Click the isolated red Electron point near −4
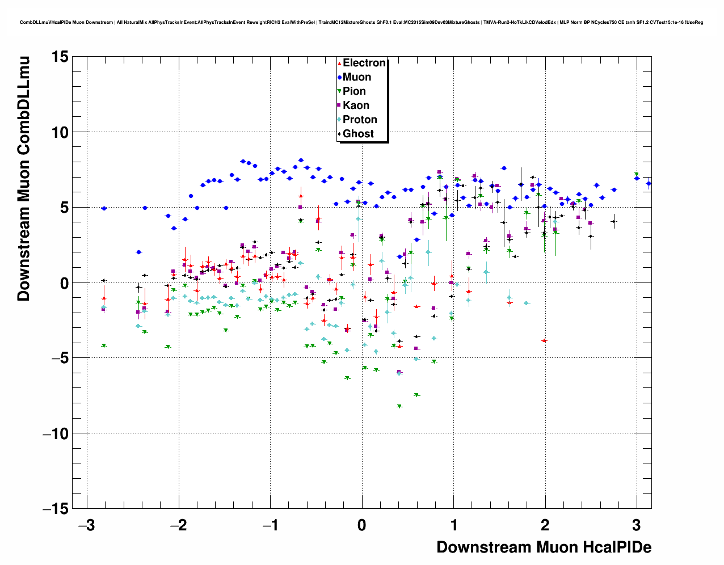Viewport: 724px width, 565px height. (544, 340)
